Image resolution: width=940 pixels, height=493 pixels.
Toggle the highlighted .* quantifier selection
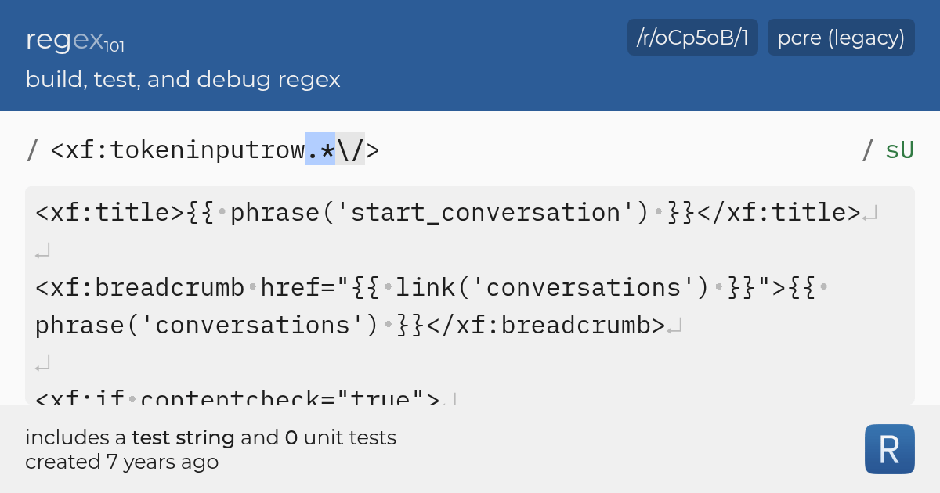pyautogui.click(x=320, y=149)
